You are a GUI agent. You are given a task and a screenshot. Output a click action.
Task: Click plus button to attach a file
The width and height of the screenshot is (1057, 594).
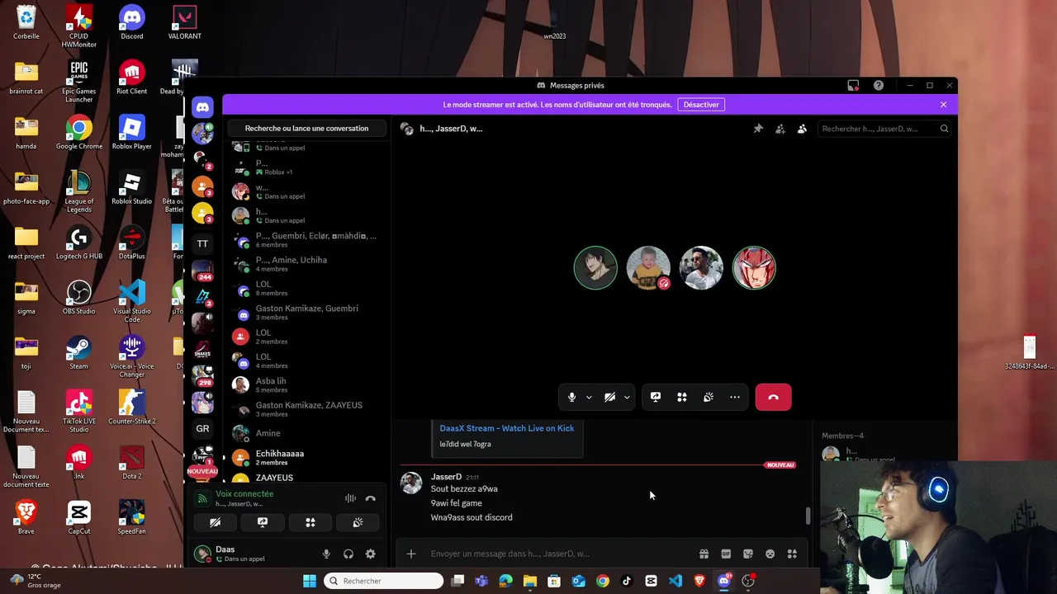point(411,554)
